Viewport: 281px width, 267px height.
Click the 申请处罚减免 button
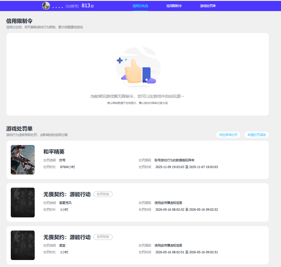(x=257, y=135)
